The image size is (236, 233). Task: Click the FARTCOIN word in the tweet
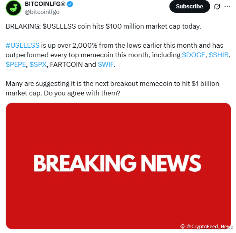pos(66,64)
